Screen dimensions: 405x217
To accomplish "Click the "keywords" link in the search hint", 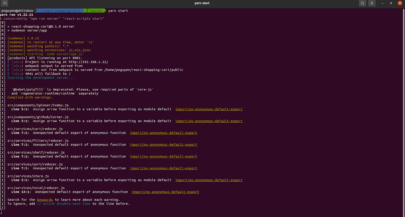I will coord(45,200).
